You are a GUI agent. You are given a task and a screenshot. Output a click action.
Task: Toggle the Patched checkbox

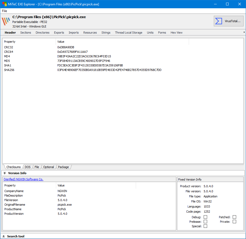(x=234, y=217)
